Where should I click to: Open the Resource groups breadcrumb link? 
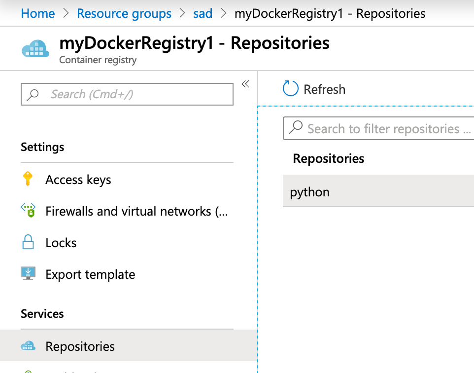click(x=124, y=13)
